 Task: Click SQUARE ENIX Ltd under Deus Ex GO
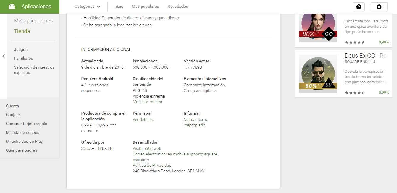(360, 62)
